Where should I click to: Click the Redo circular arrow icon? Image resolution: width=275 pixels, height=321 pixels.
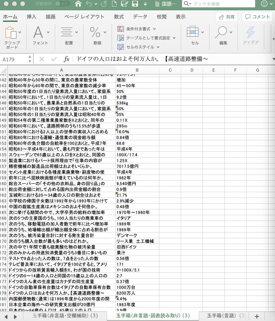click(104, 4)
